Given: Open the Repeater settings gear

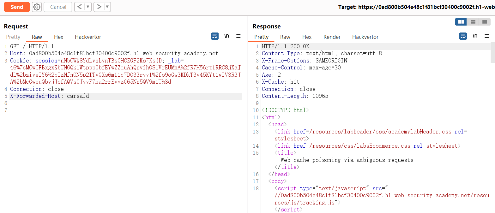Looking at the screenshot, I should tap(37, 7).
